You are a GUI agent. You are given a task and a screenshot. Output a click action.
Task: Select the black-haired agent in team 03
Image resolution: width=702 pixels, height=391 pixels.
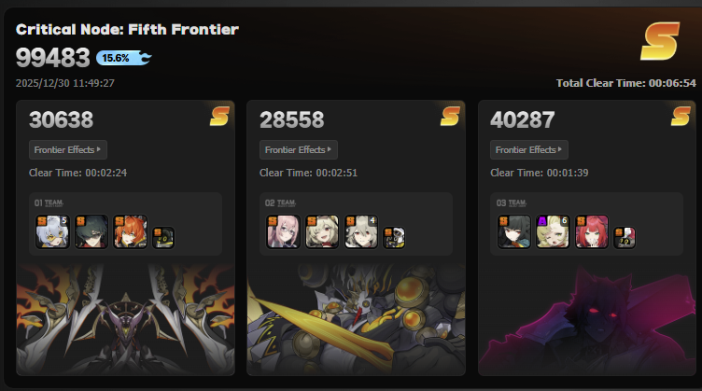pyautogui.click(x=514, y=231)
